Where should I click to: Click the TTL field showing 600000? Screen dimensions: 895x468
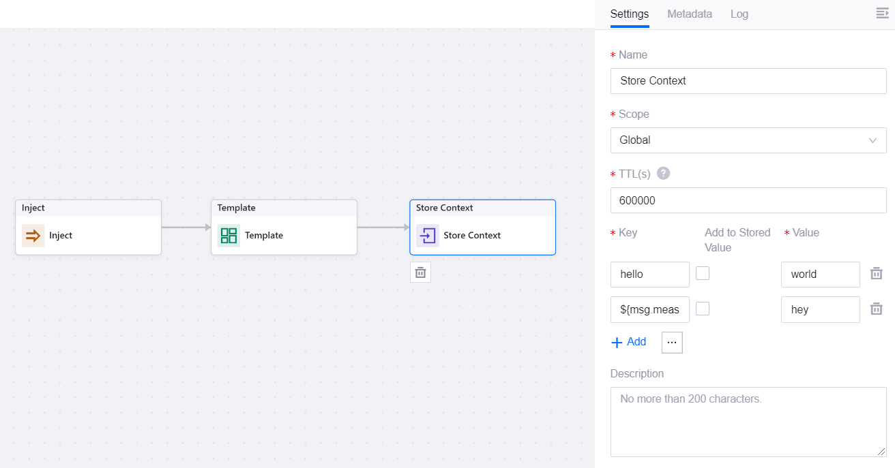click(x=748, y=200)
